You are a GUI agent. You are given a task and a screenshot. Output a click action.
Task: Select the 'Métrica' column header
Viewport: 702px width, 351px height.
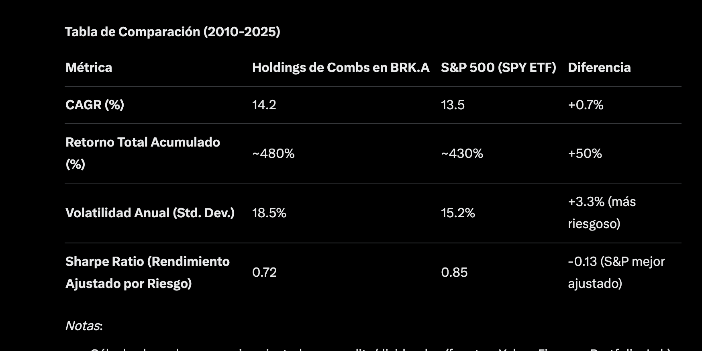coord(89,67)
